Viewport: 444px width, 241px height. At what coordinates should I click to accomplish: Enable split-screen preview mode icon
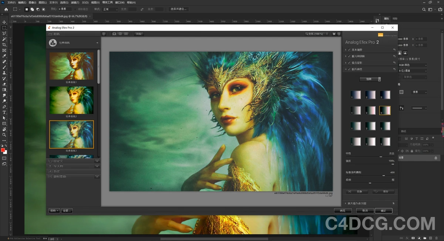(120, 34)
